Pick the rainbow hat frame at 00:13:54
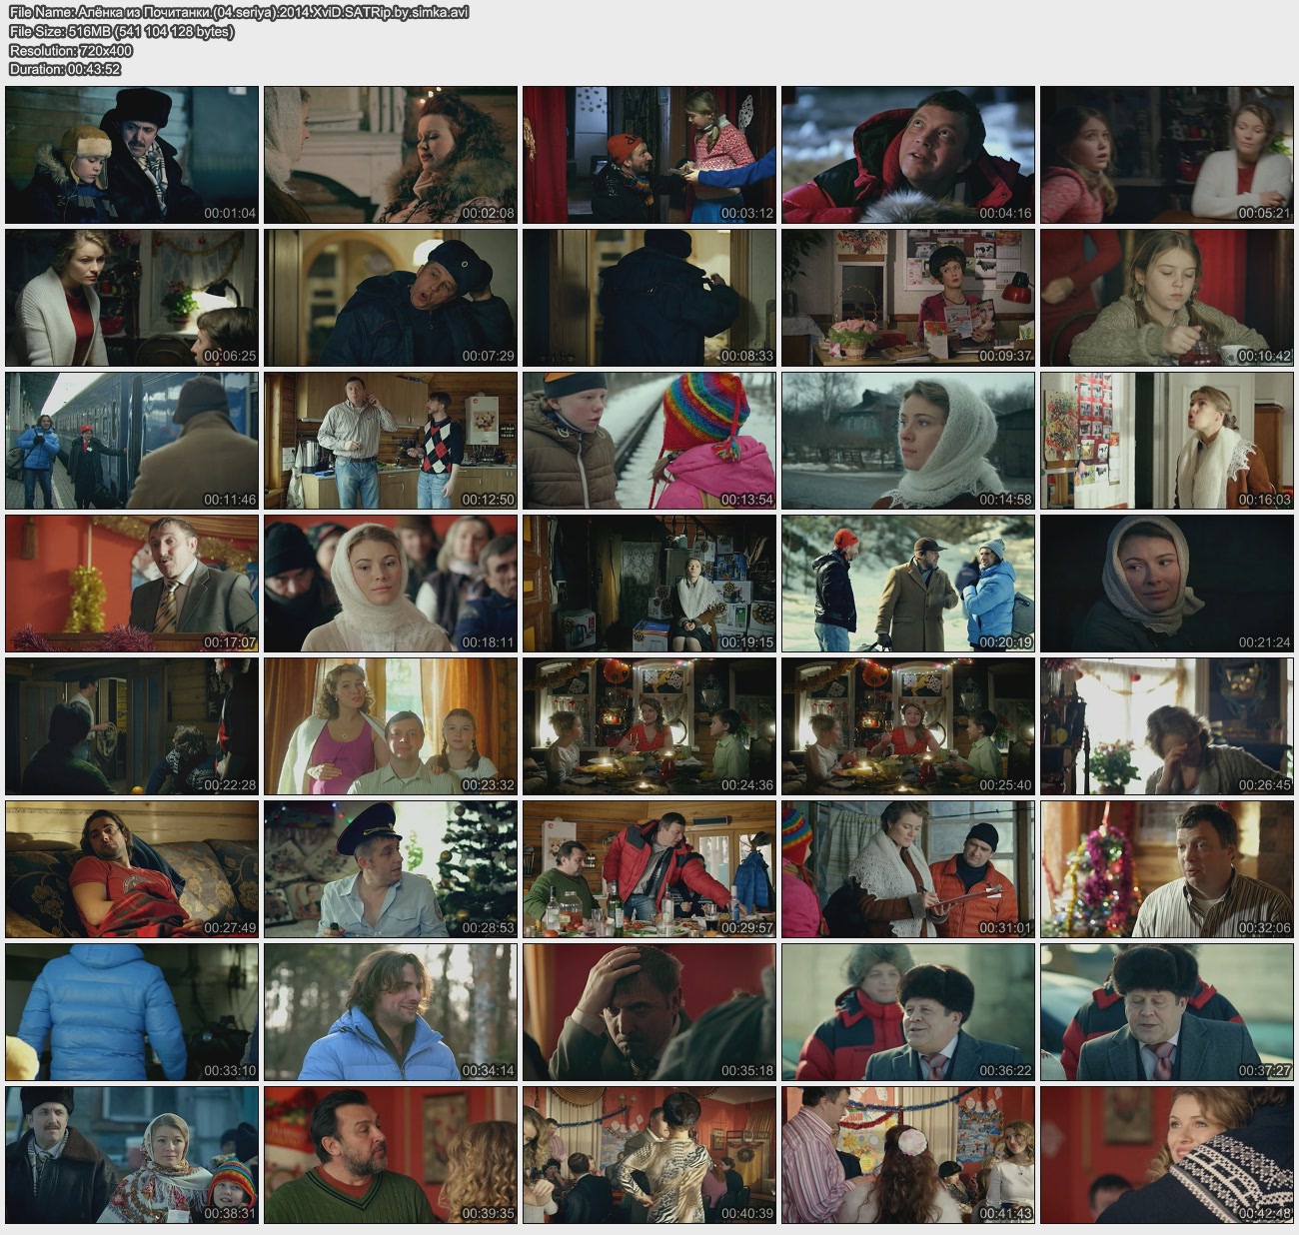1299x1235 pixels. (x=649, y=441)
